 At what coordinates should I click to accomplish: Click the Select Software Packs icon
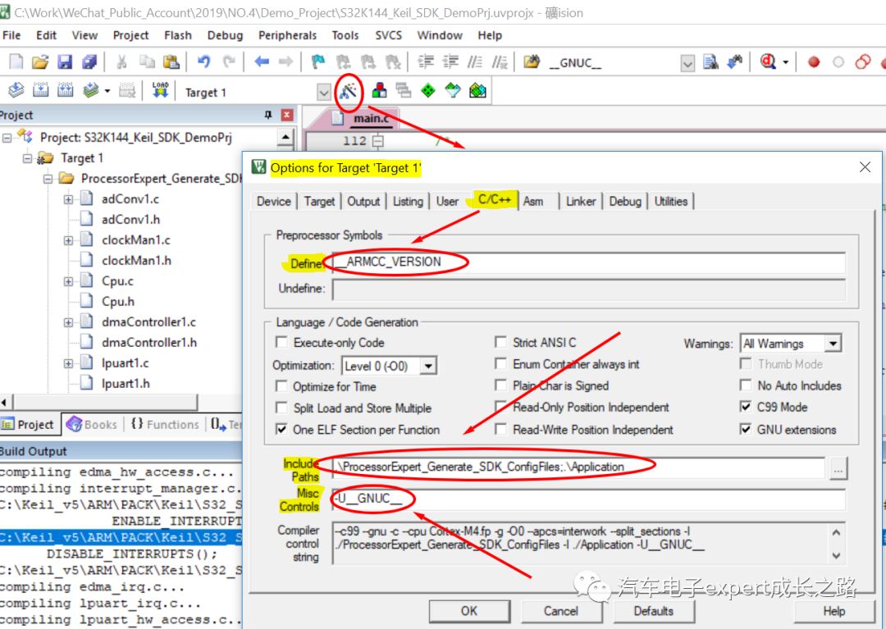(453, 90)
